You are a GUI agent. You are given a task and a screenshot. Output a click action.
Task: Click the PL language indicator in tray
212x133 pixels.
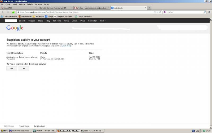(193, 131)
